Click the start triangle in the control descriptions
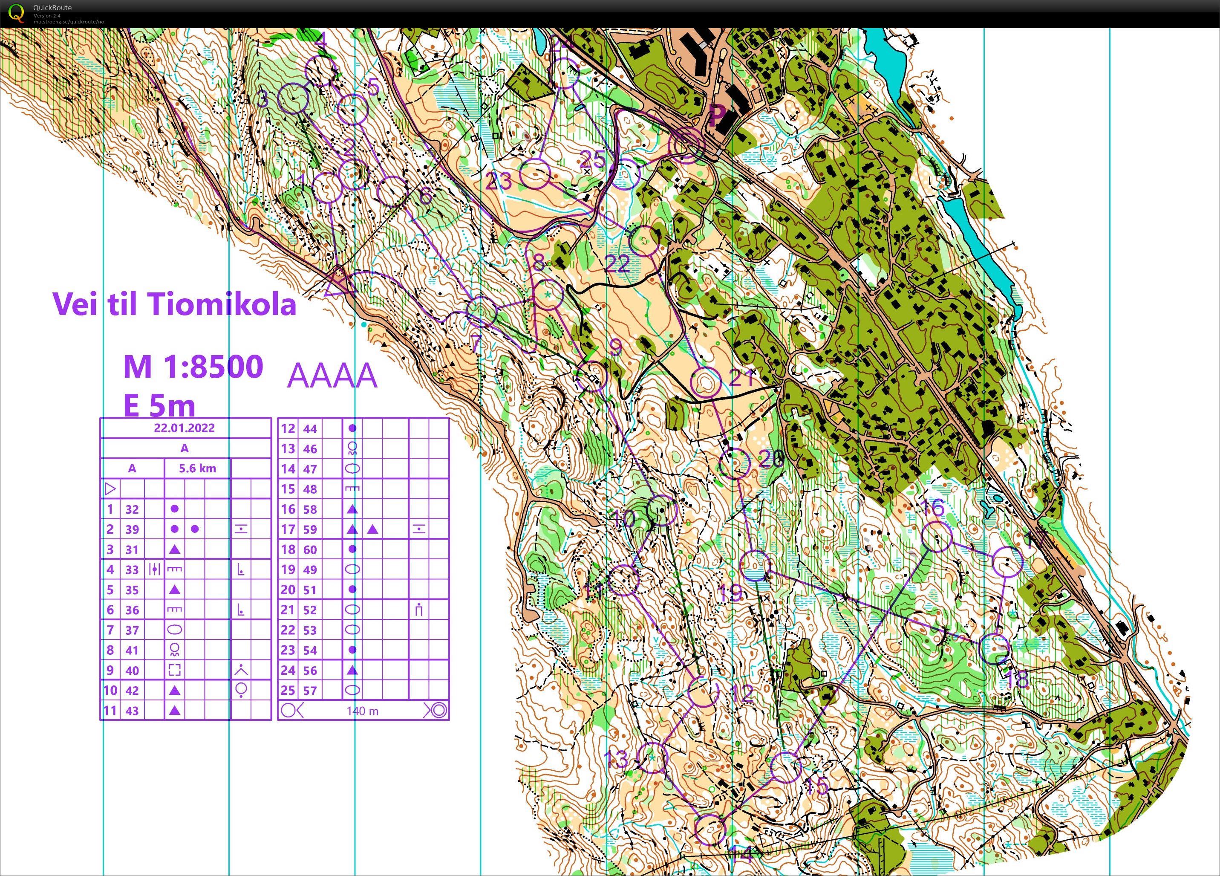Viewport: 1220px width, 876px height. coord(110,489)
